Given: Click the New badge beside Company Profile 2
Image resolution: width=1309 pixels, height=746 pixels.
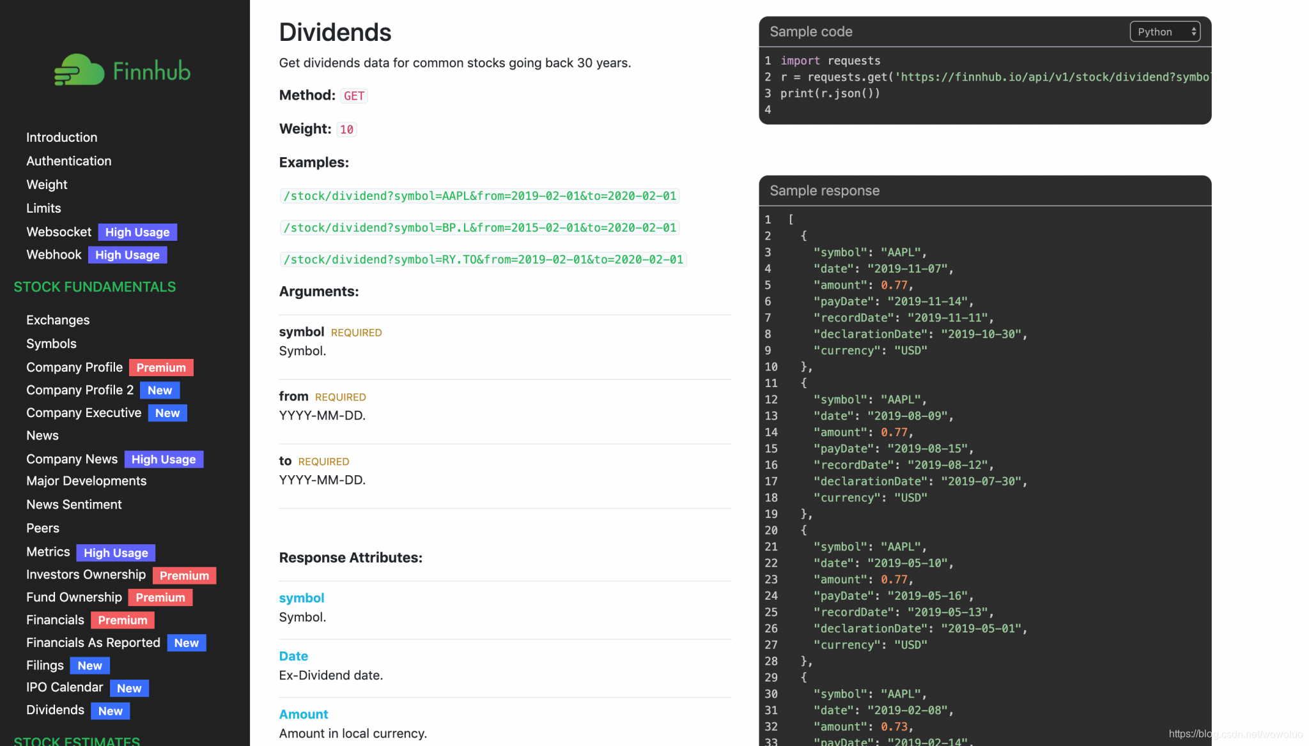Looking at the screenshot, I should click(x=160, y=390).
